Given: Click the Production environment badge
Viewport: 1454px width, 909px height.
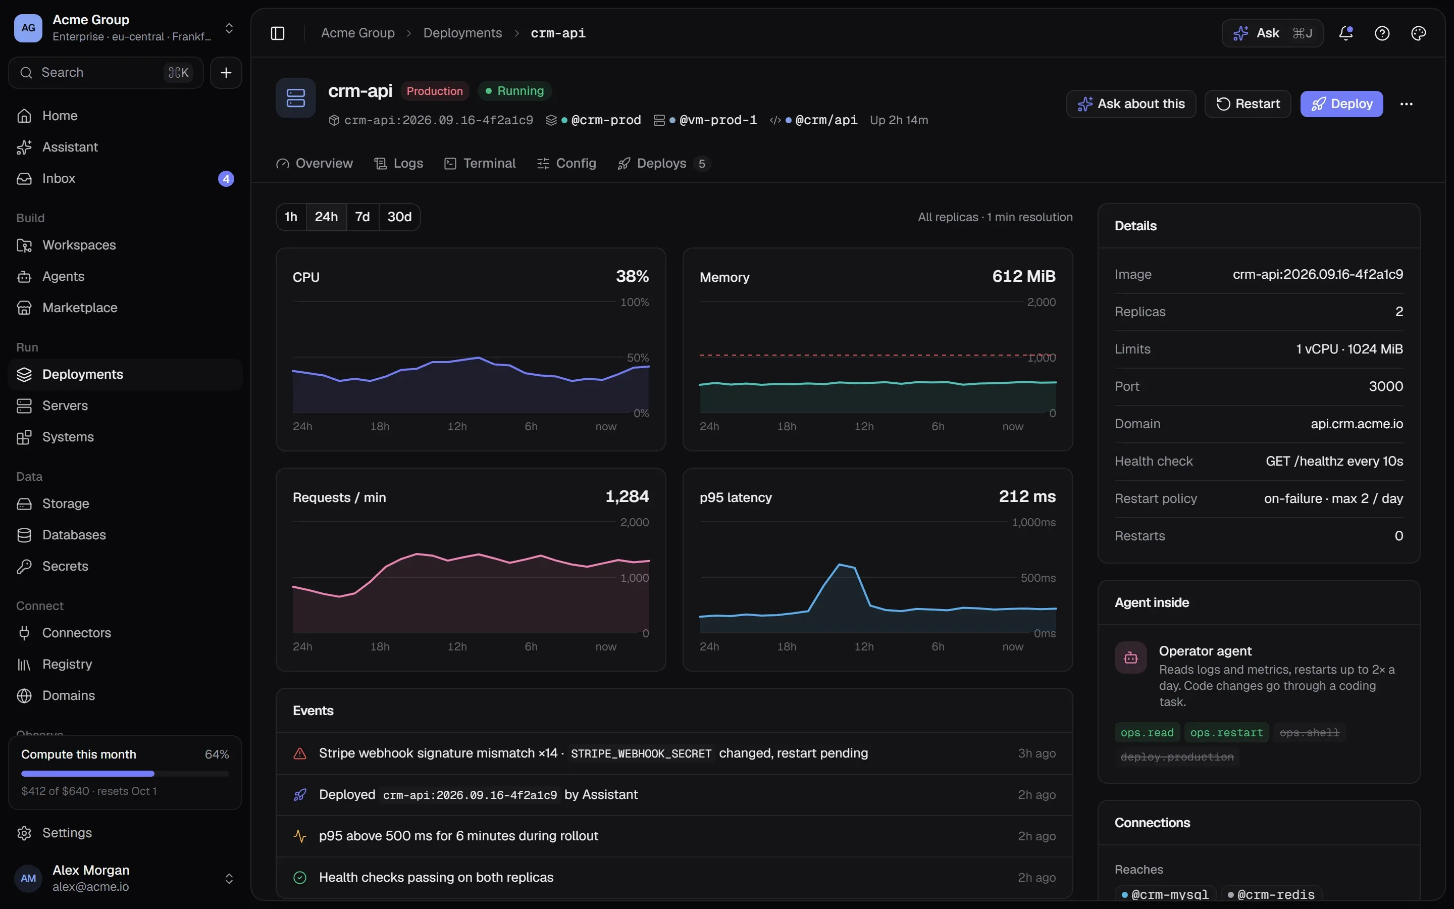Looking at the screenshot, I should pos(435,91).
